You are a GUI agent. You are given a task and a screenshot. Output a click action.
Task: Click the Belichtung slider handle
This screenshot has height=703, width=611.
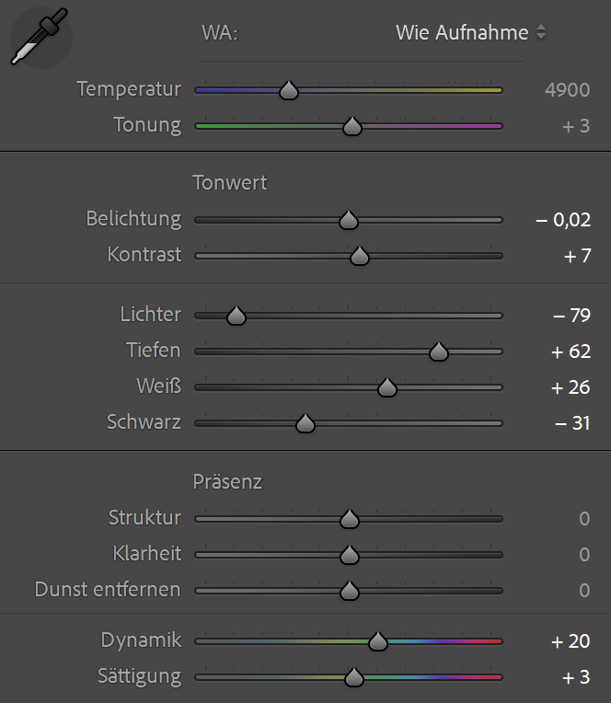(x=348, y=220)
